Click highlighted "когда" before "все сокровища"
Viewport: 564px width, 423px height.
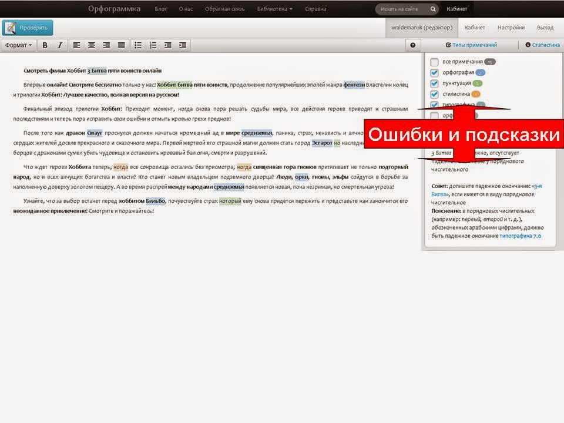[x=120, y=167]
